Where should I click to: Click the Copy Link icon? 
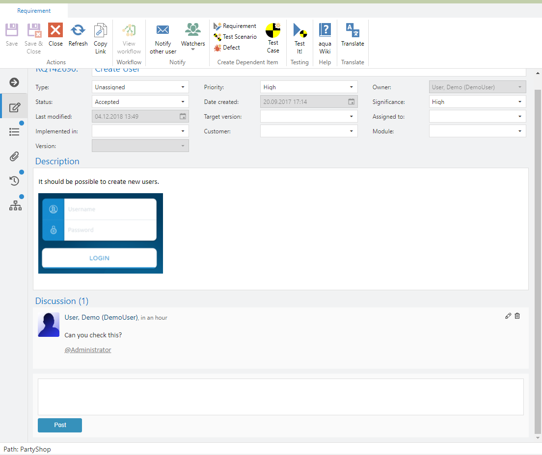tap(100, 31)
